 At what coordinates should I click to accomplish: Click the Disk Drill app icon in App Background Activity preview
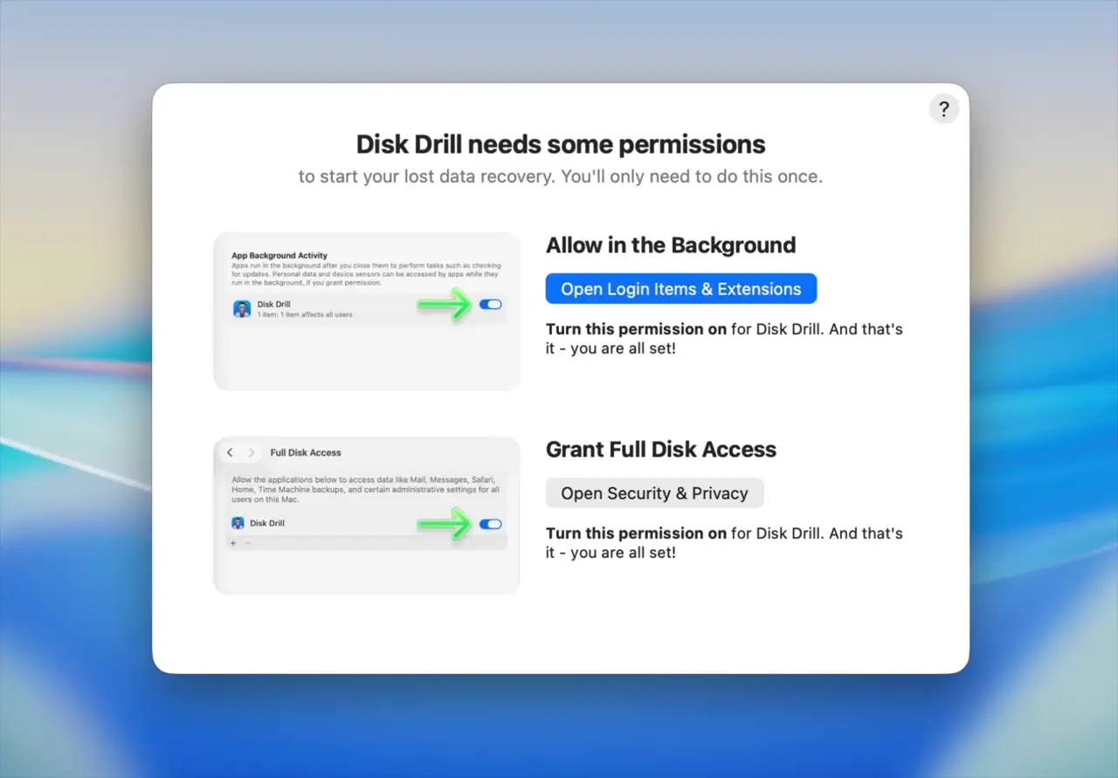tap(241, 308)
